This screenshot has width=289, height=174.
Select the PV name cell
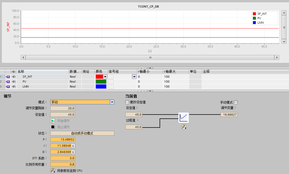pos(43,82)
